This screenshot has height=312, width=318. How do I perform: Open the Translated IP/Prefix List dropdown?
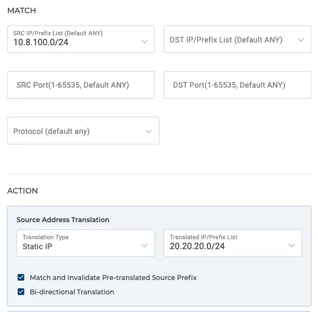click(233, 243)
